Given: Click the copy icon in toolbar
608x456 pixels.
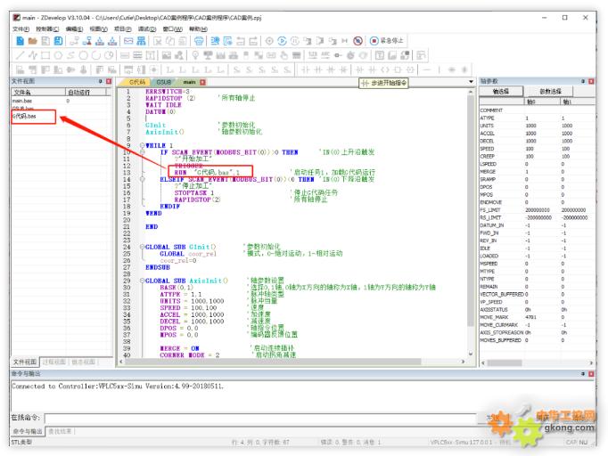Looking at the screenshot, I should tap(170, 41).
